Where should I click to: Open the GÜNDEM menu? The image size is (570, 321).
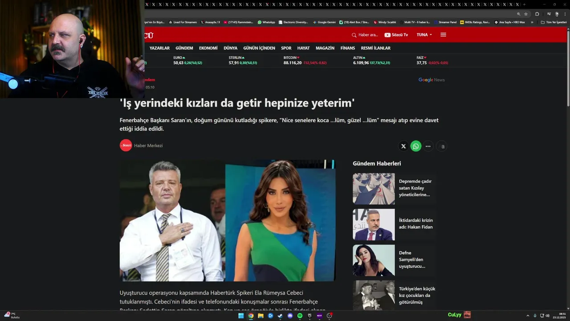click(x=184, y=48)
